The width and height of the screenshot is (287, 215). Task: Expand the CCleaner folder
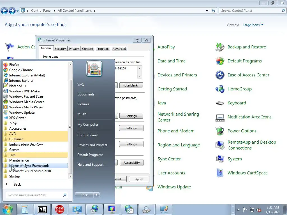pyautogui.click(x=36, y=139)
